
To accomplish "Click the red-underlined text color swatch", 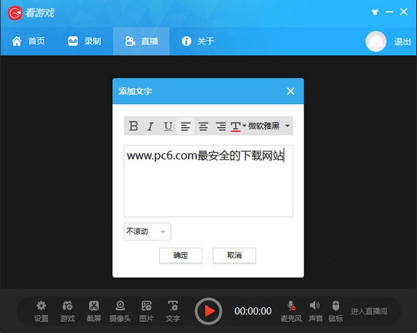I will 236,126.
